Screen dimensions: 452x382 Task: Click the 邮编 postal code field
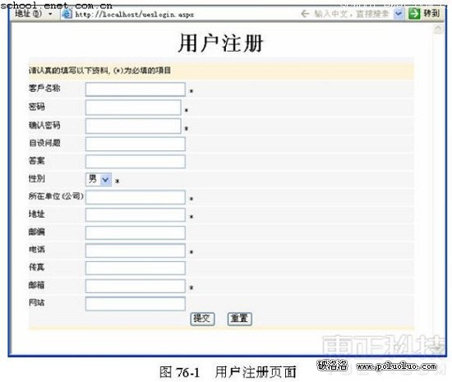click(136, 232)
